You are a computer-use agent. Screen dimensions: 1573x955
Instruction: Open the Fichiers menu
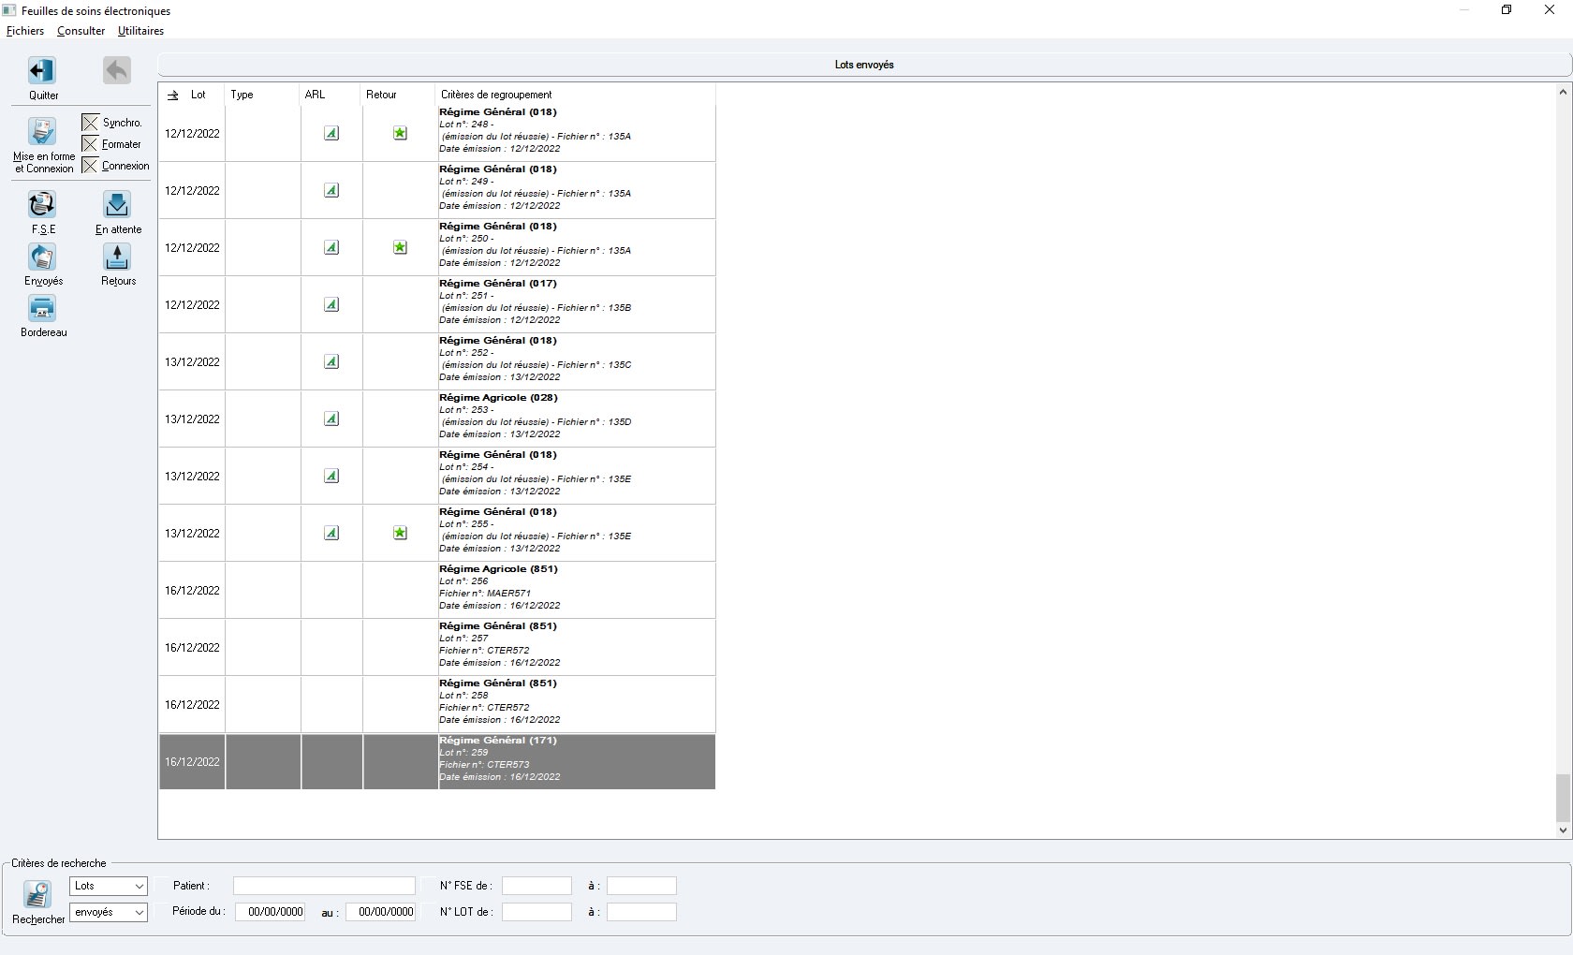point(25,31)
